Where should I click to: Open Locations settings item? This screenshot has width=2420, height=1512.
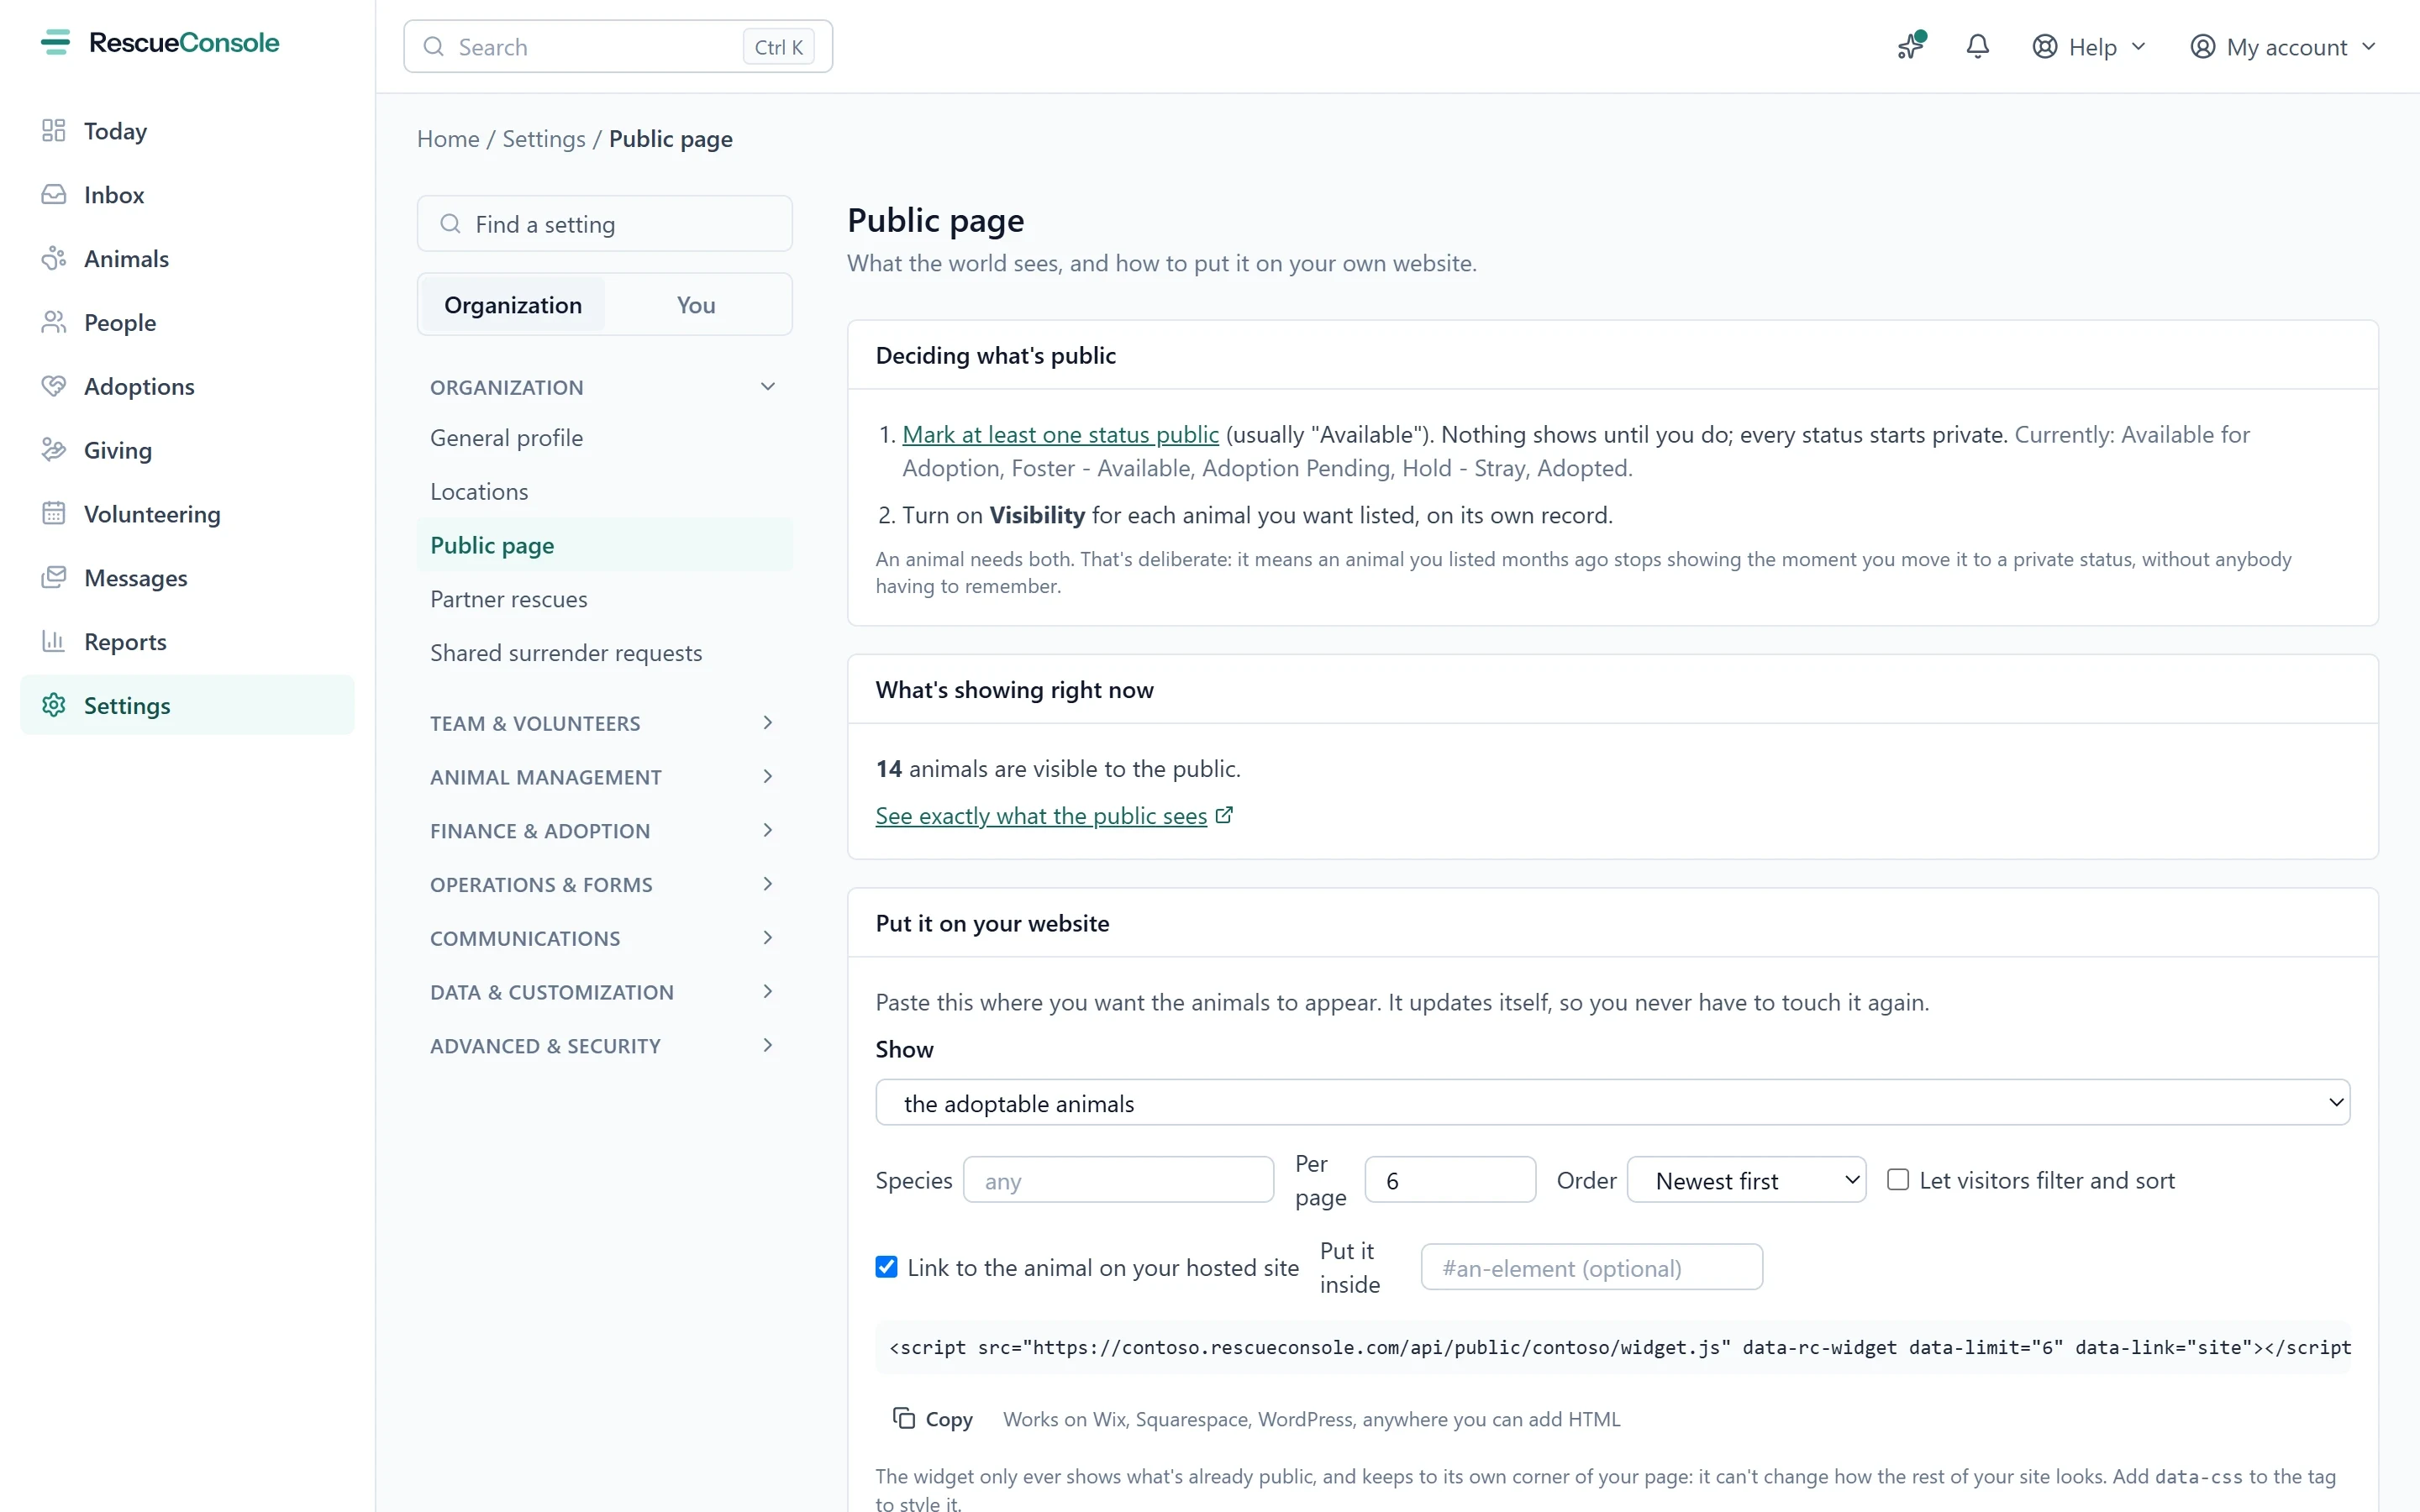click(x=604, y=492)
